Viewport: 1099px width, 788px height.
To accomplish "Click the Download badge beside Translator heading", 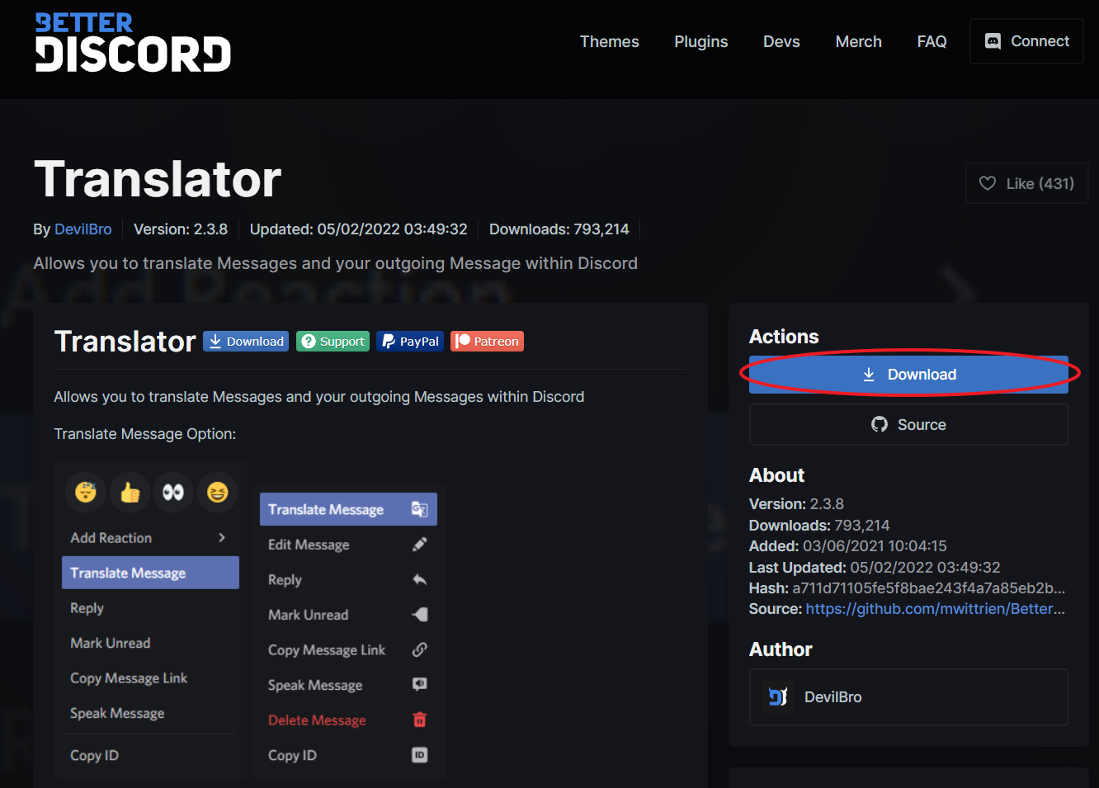I will [x=246, y=342].
